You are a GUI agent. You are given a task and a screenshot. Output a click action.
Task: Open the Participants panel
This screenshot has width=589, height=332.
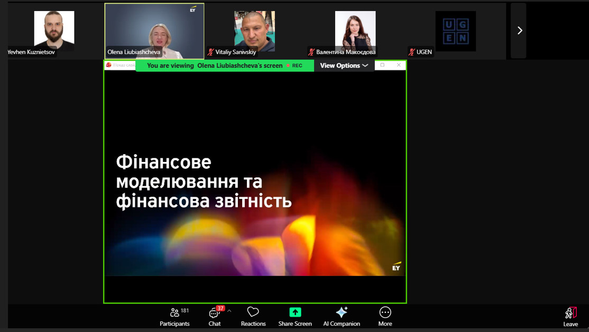[174, 317]
